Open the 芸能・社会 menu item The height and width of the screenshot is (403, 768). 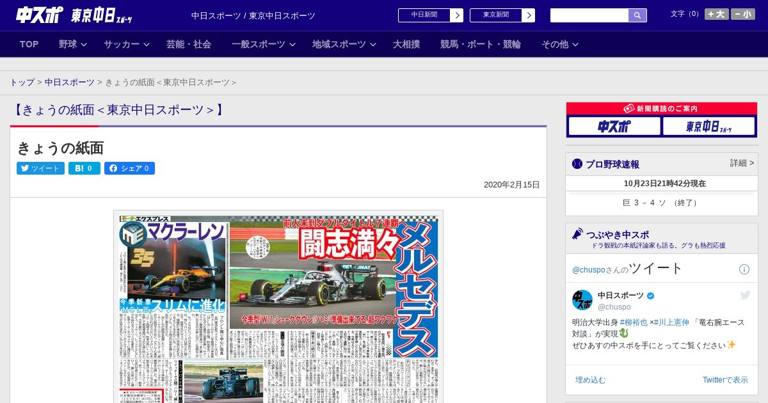[189, 44]
